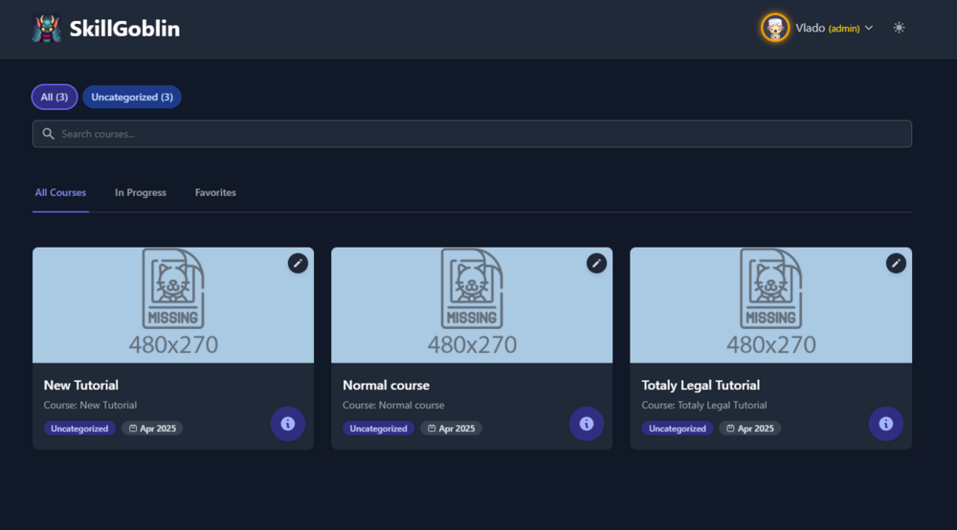Screen dimensions: 957x530
Task: Click Uncategorized tag on Normal course card
Action: point(378,429)
